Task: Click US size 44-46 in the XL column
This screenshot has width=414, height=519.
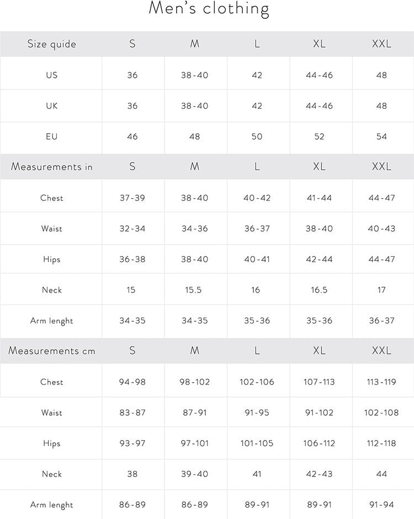Action: pyautogui.click(x=320, y=75)
